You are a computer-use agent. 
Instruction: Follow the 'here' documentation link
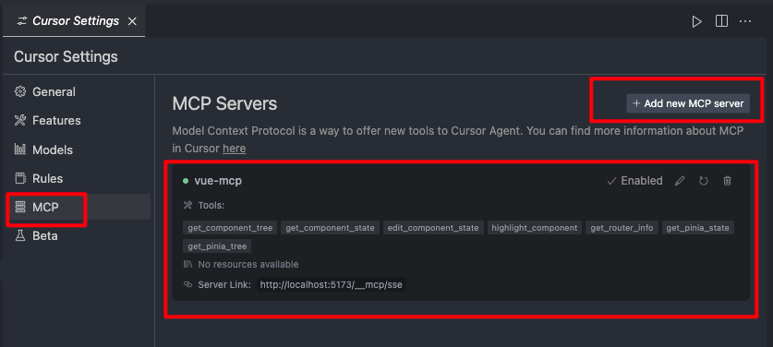click(234, 149)
